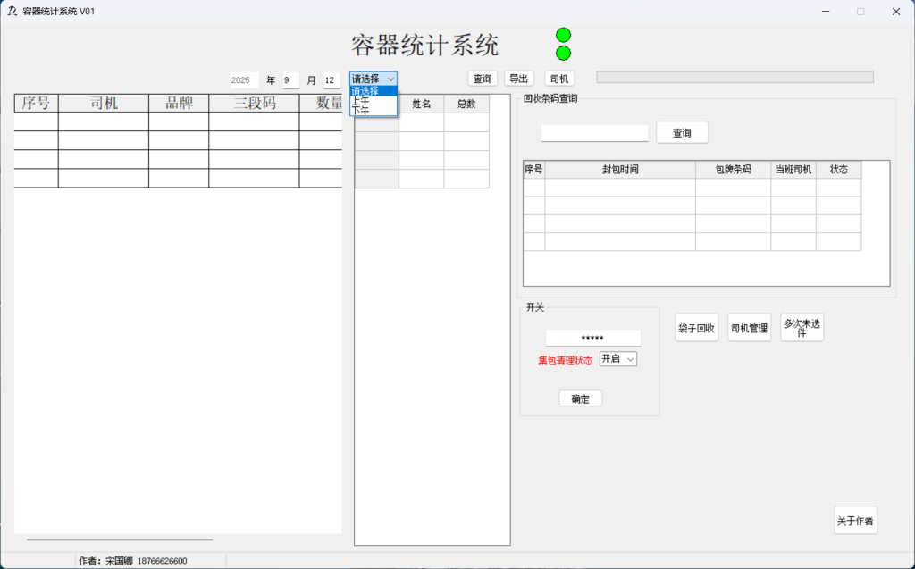Click the top toolbar 查询 button
Screen dimensions: 915x569
point(483,79)
